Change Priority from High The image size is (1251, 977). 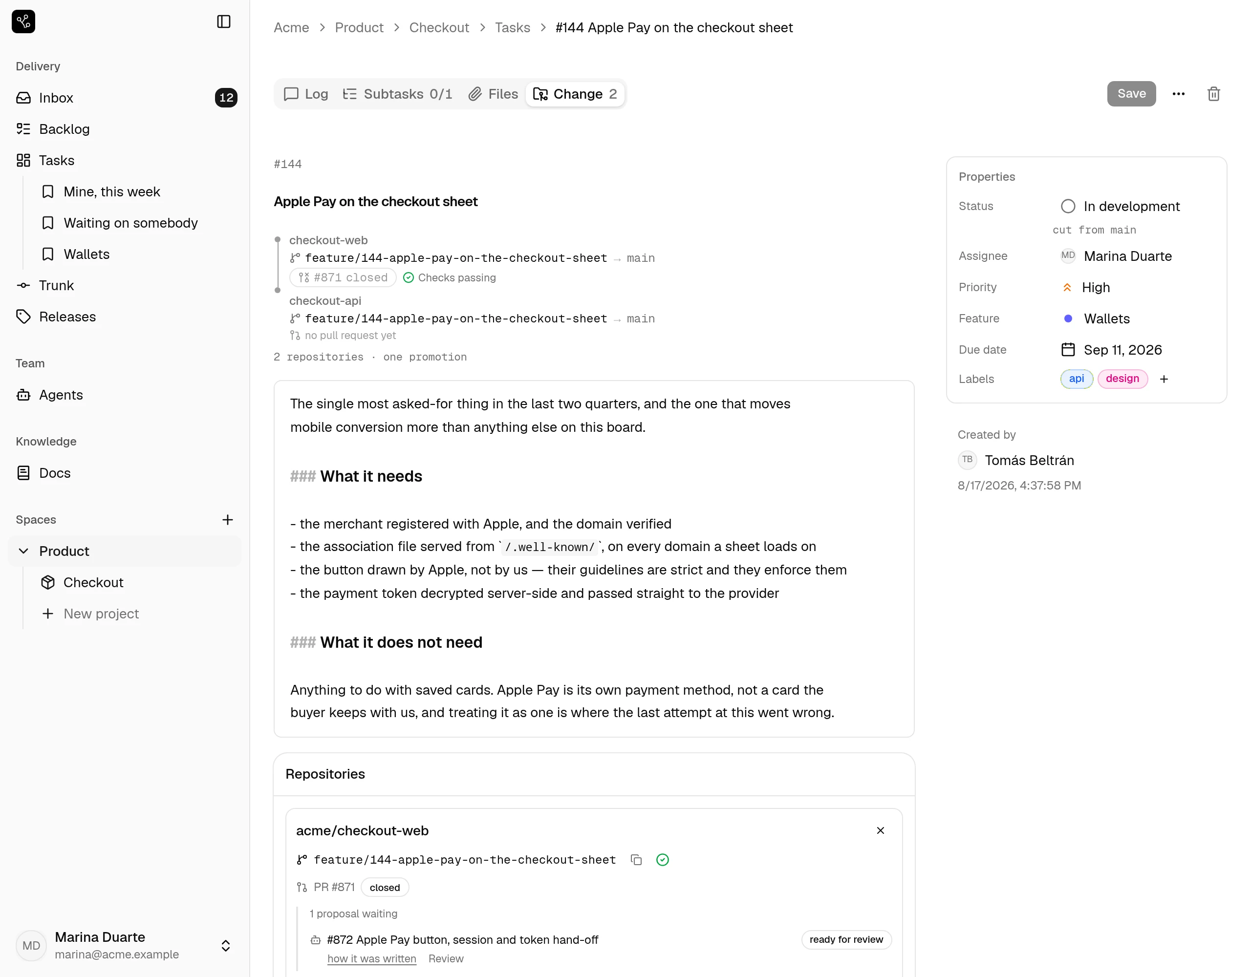(x=1086, y=288)
